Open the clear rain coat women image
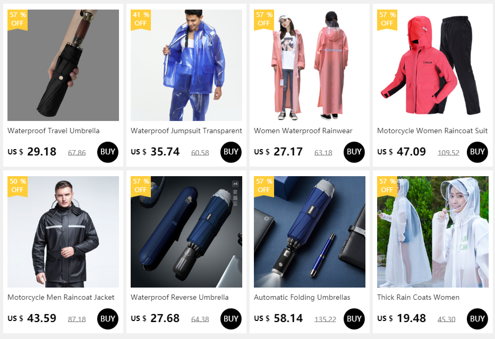 tap(432, 232)
